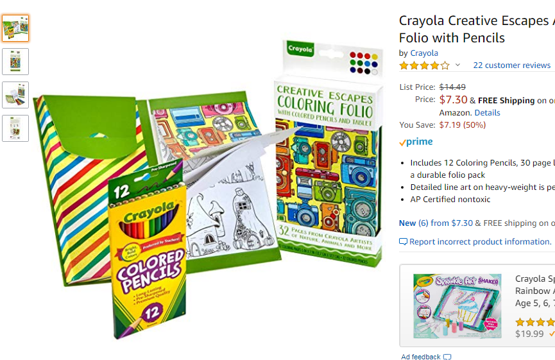The height and width of the screenshot is (360, 555).
Task: Click Report incorrect product information link
Action: point(481,241)
